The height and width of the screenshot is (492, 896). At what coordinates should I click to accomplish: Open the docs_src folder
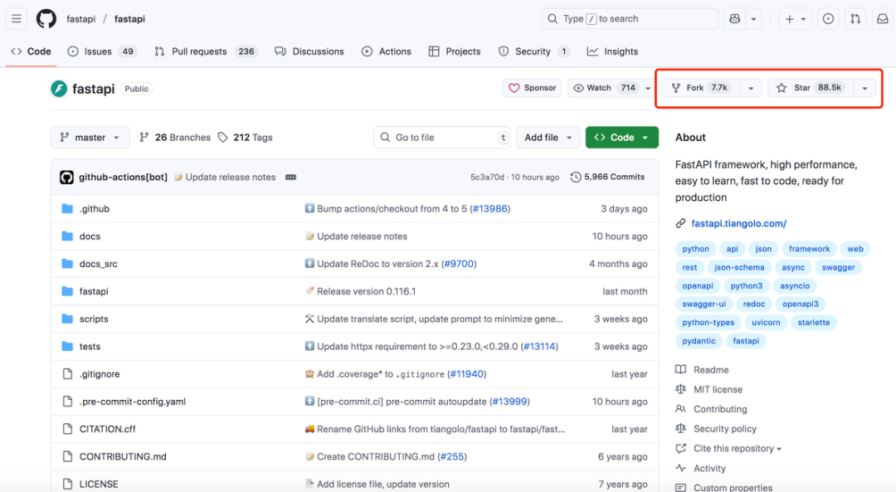98,264
